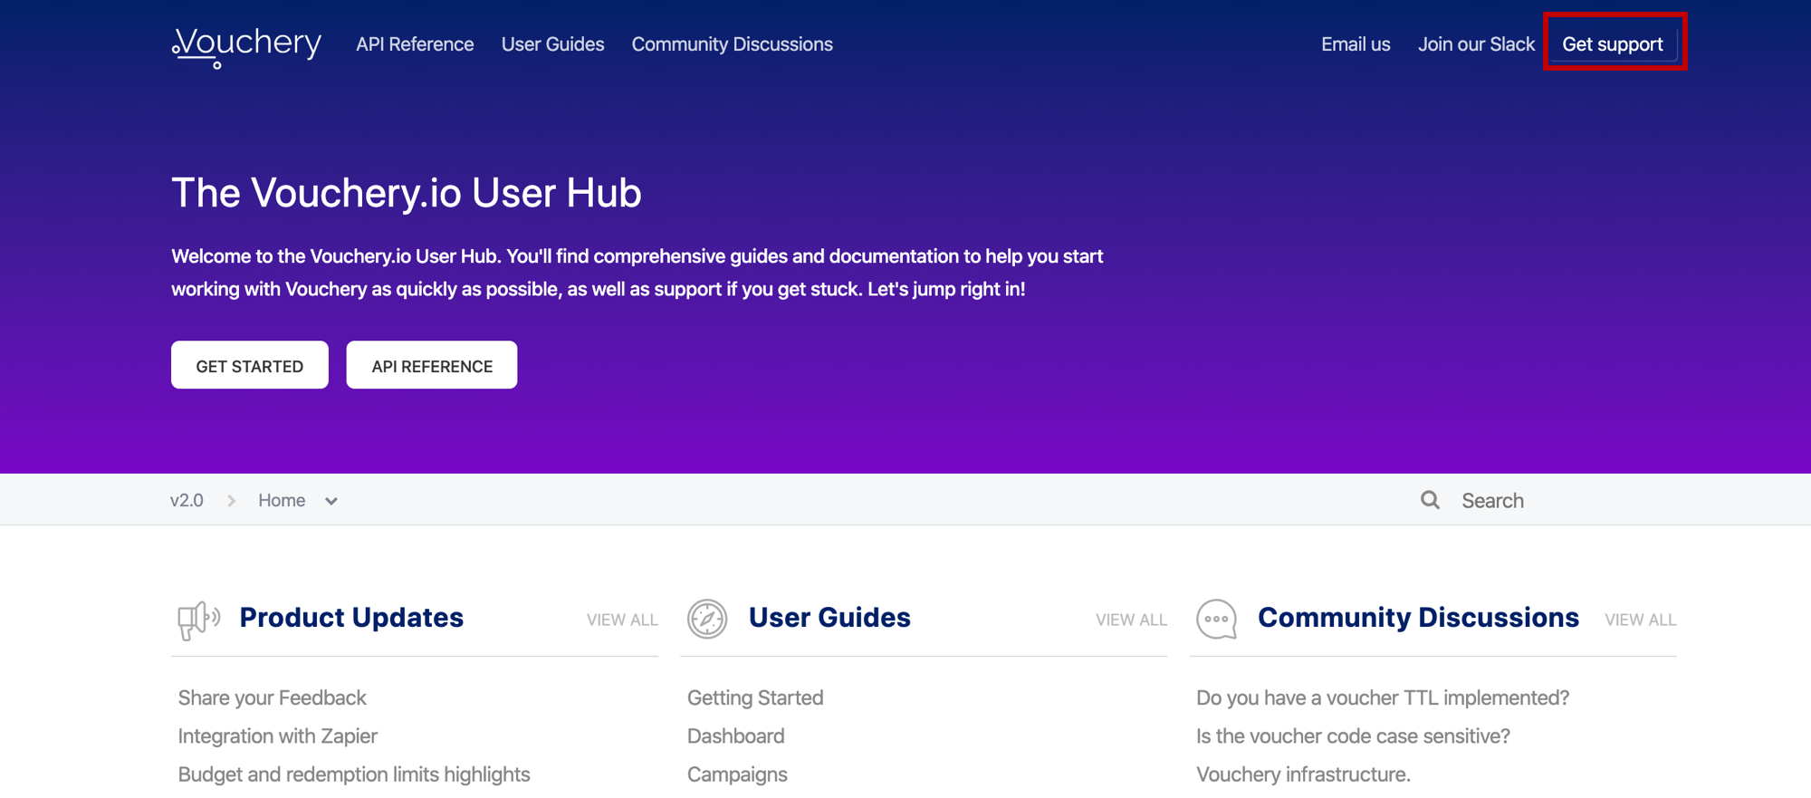1811x798 pixels.
Task: Click the Get support button
Action: pos(1613,44)
